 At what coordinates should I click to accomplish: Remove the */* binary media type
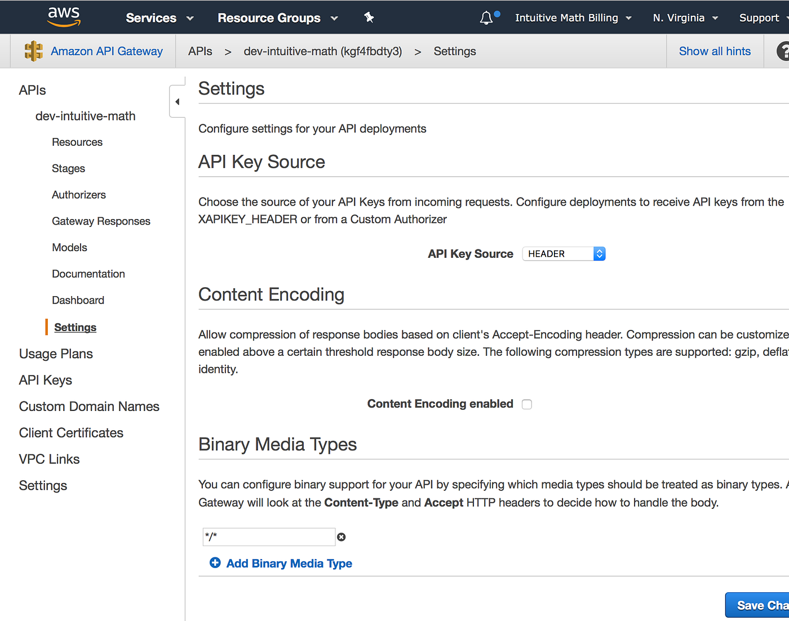tap(342, 537)
